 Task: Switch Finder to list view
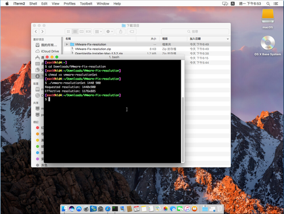tap(75, 31)
